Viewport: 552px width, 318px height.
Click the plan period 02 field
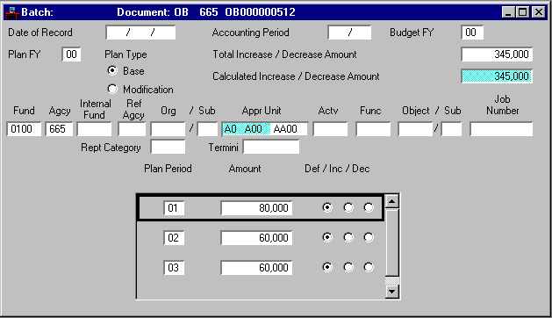point(174,238)
